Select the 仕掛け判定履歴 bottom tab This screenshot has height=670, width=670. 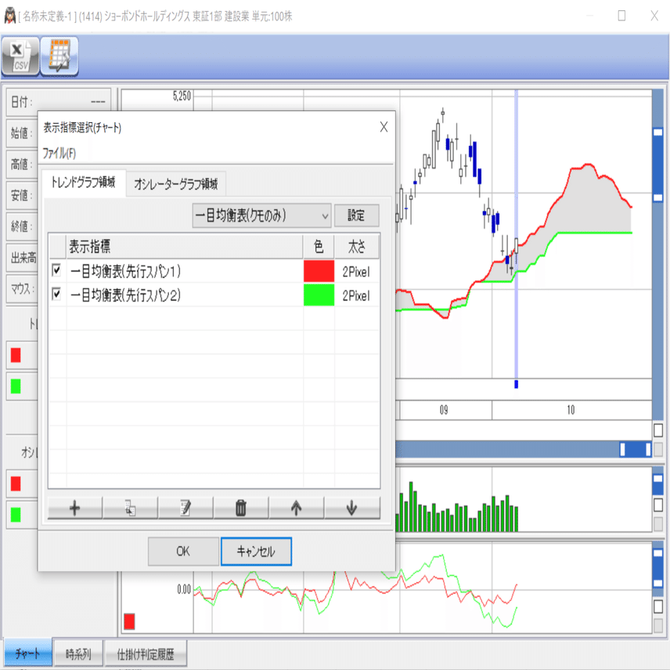coord(146,654)
